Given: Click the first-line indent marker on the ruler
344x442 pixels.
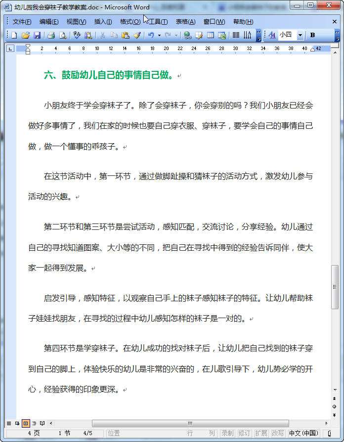Looking at the screenshot, I should (x=28, y=46).
